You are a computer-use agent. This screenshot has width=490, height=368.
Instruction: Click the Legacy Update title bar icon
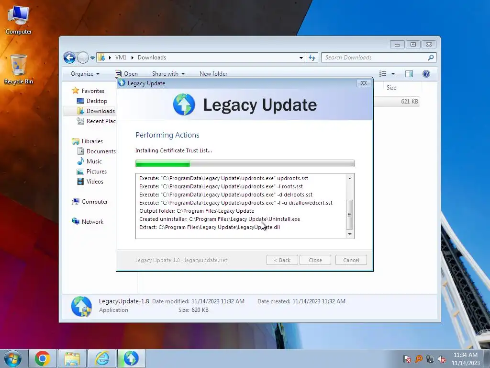click(x=122, y=83)
